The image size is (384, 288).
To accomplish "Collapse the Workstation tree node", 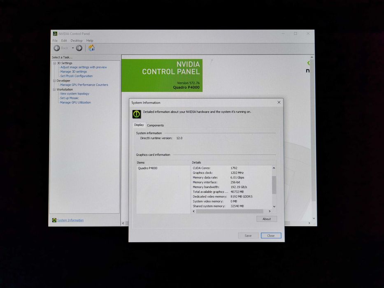I will point(54,89).
